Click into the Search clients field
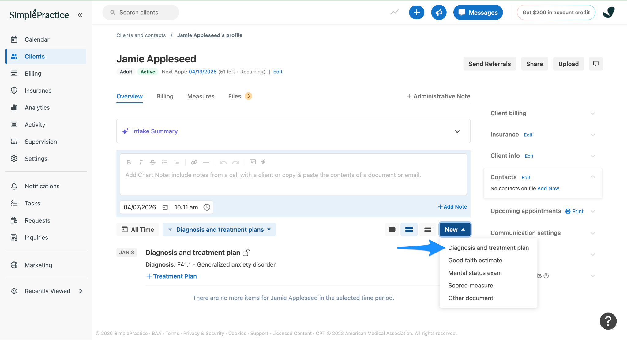The height and width of the screenshot is (340, 627). 141,12
